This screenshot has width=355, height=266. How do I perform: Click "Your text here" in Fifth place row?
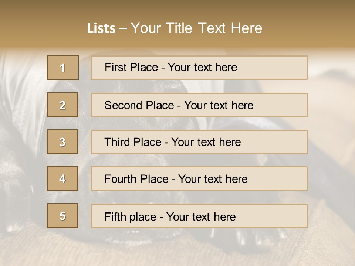(x=201, y=216)
